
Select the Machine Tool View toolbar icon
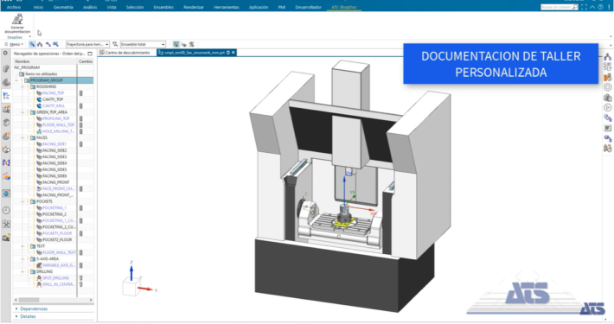point(40,44)
